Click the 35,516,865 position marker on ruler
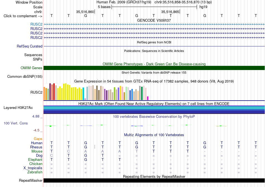Screen dimensions: 265x187 [x=170, y=12]
